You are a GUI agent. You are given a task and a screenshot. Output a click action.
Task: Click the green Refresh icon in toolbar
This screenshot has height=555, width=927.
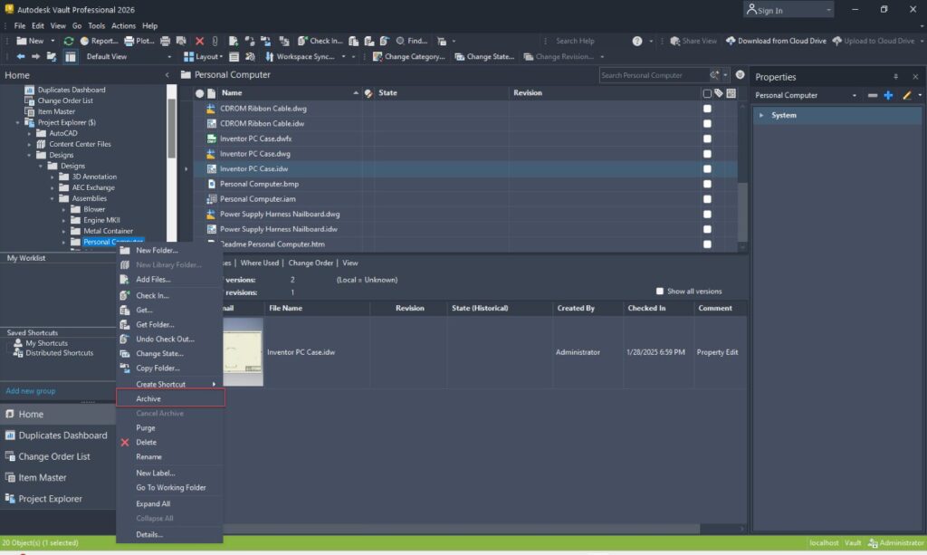click(x=69, y=41)
